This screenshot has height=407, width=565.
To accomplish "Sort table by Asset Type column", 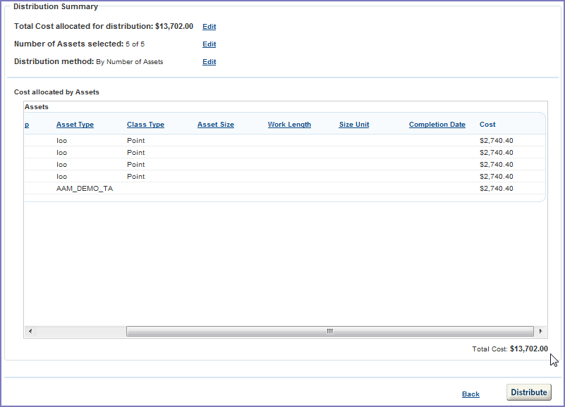I will (75, 125).
